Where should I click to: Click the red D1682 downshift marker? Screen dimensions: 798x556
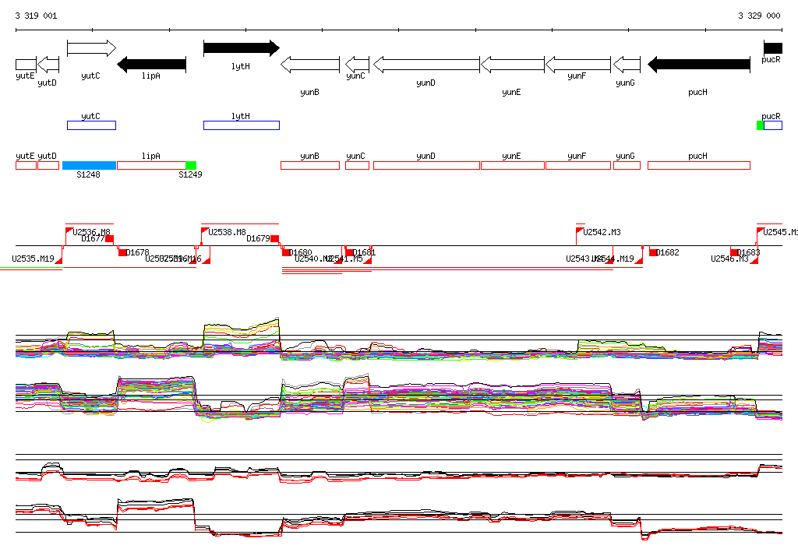click(x=653, y=252)
